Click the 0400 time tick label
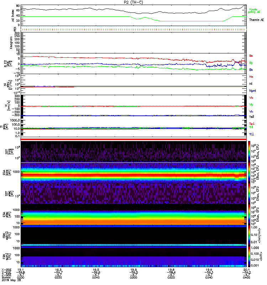The image size is (267, 285). click(246, 278)
